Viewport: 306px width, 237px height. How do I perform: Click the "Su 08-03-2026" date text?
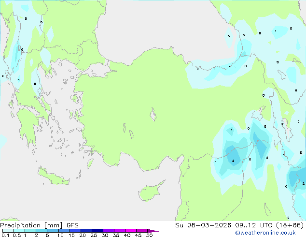(x=203, y=225)
